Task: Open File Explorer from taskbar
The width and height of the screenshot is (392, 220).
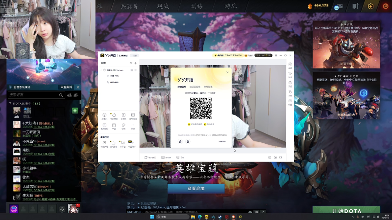Action: tap(193, 217)
